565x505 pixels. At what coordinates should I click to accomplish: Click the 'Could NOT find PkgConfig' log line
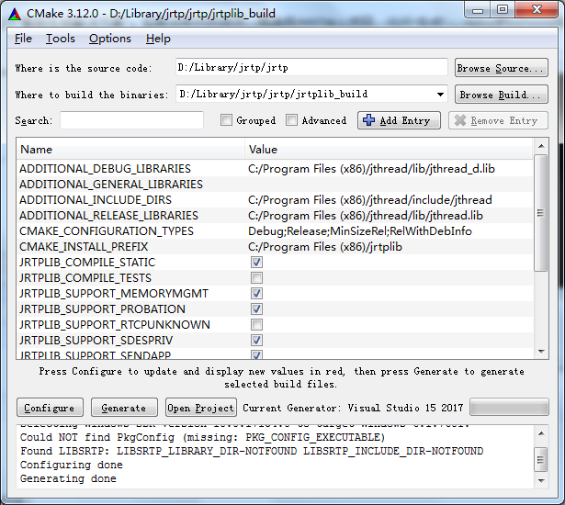click(x=202, y=437)
